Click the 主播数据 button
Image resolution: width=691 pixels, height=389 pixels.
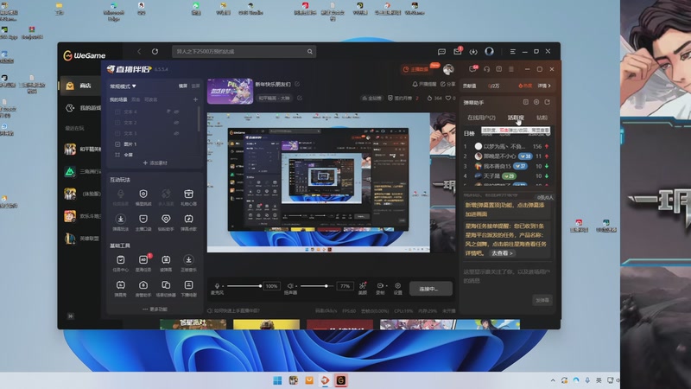click(415, 69)
